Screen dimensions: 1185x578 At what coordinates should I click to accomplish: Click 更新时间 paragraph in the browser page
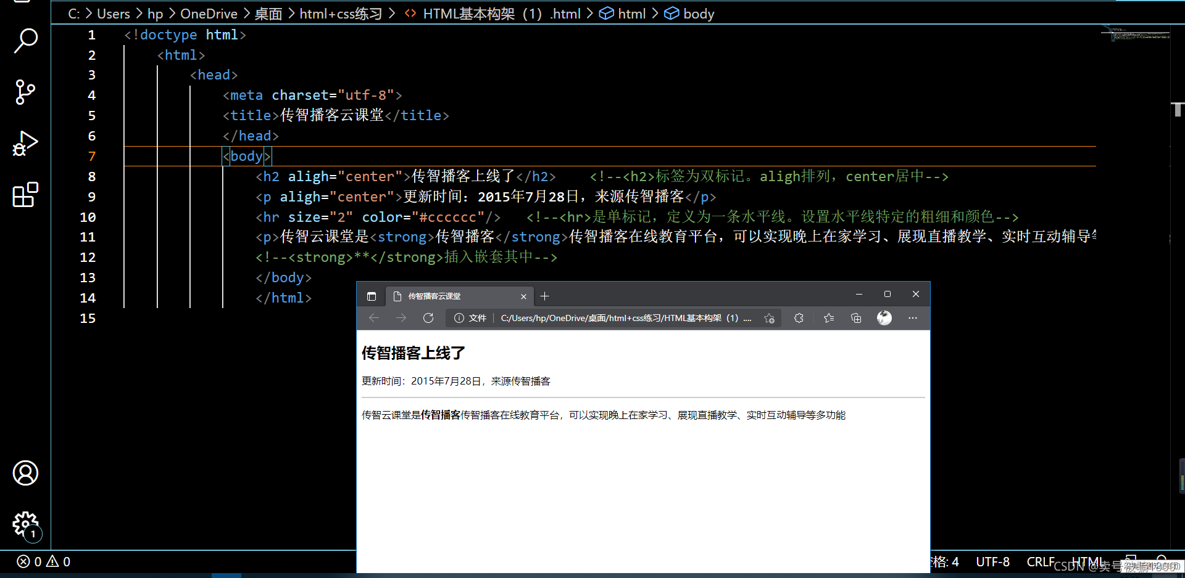point(455,381)
